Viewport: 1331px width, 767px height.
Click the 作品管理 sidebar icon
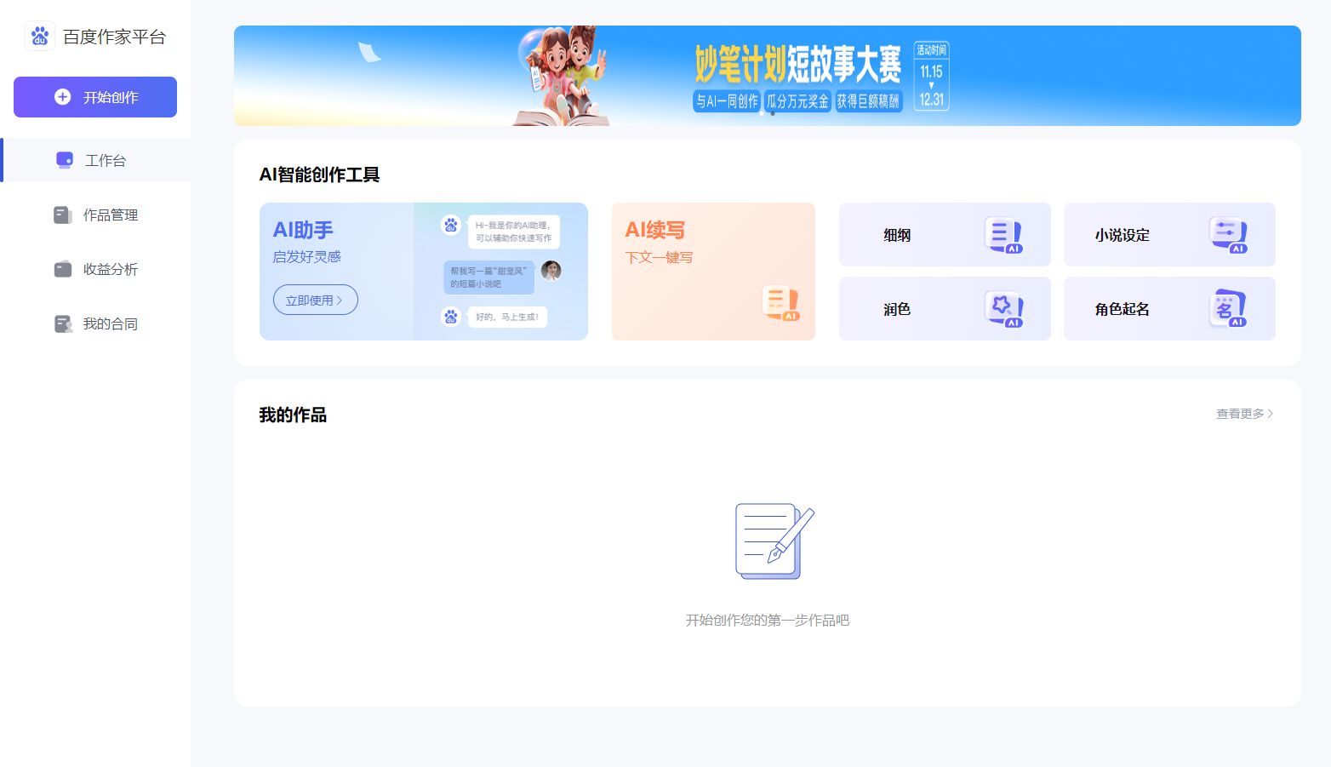tap(63, 215)
